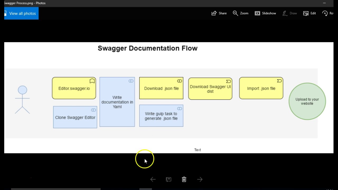Click the Swagger Process.png window title

(x=25, y=3)
